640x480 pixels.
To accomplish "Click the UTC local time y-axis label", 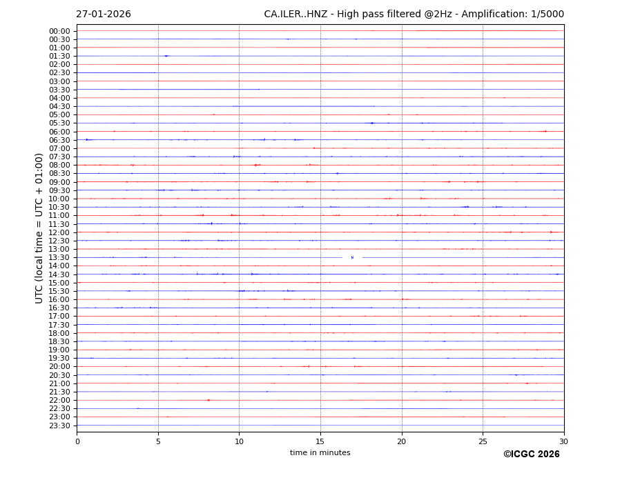I will 40,228.
